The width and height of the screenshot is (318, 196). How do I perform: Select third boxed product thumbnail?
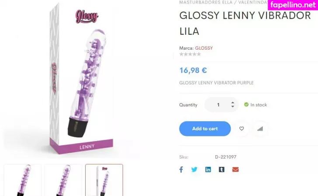click(x=104, y=180)
